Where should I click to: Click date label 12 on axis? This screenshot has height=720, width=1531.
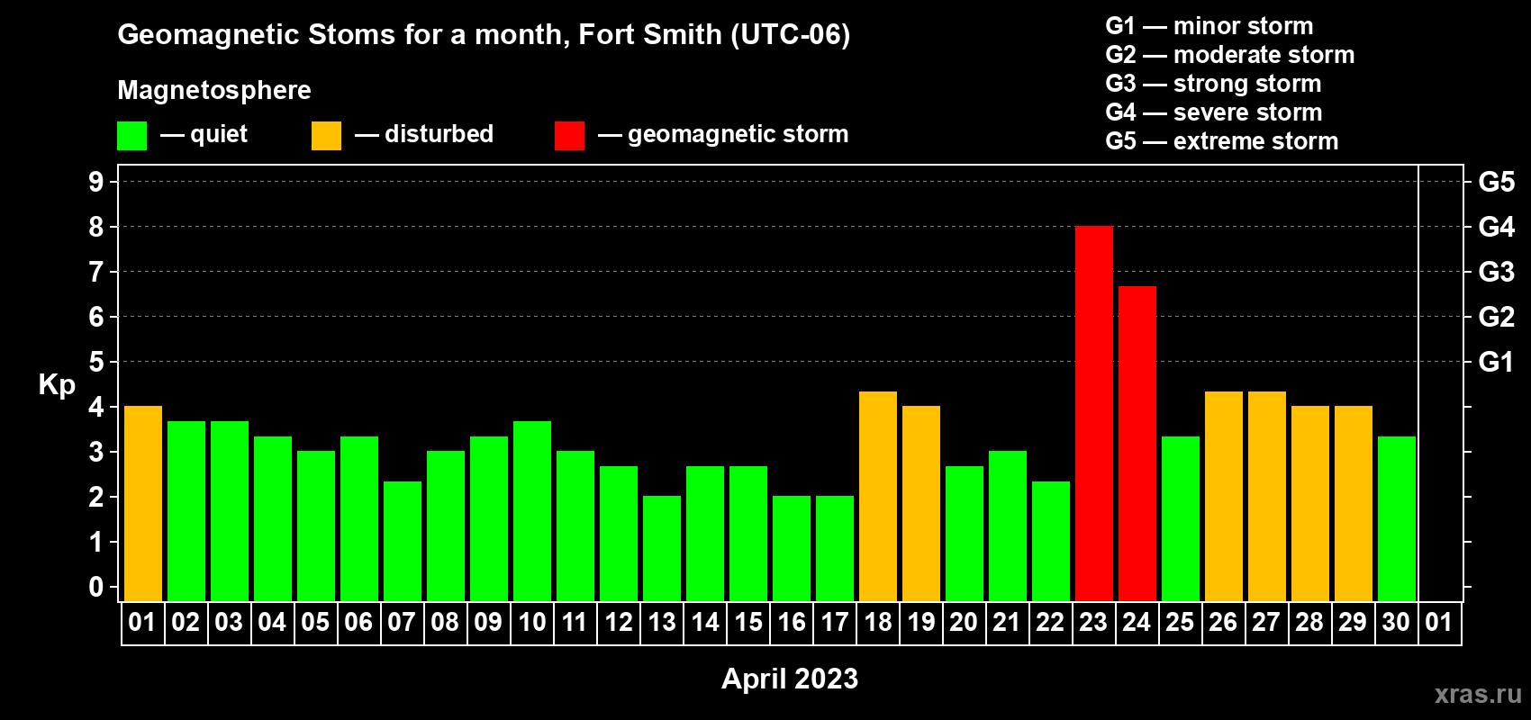(619, 623)
